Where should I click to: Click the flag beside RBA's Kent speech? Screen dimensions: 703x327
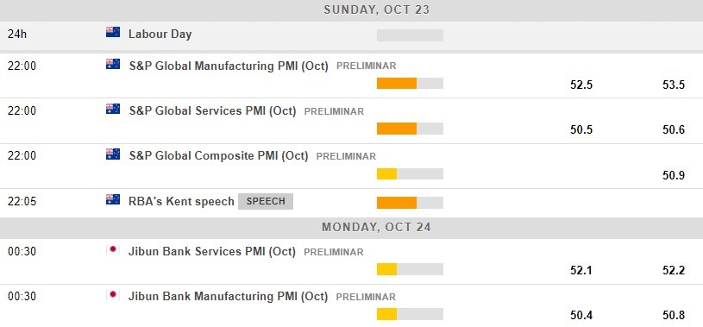point(113,199)
